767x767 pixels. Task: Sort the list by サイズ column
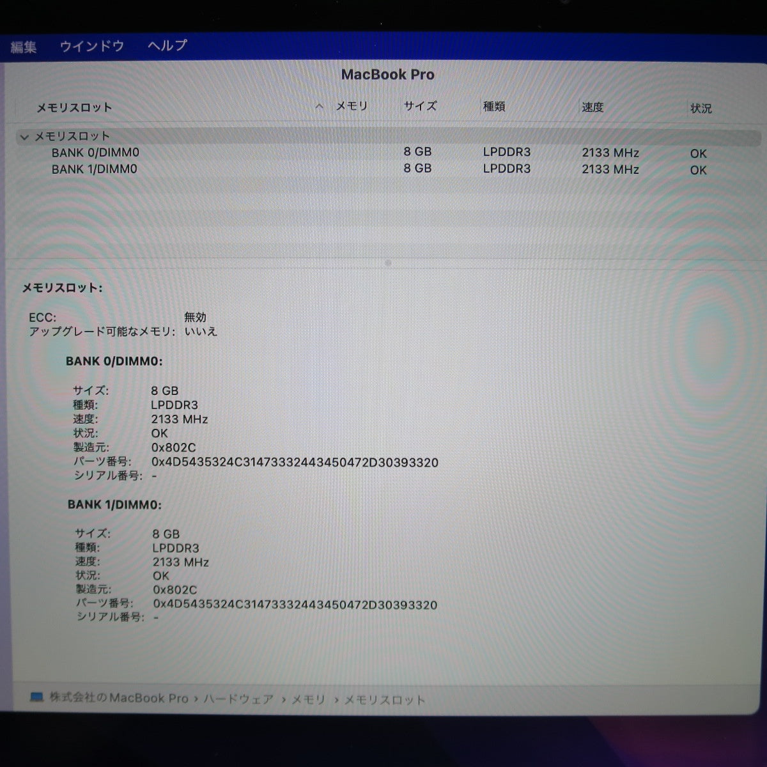coord(419,106)
